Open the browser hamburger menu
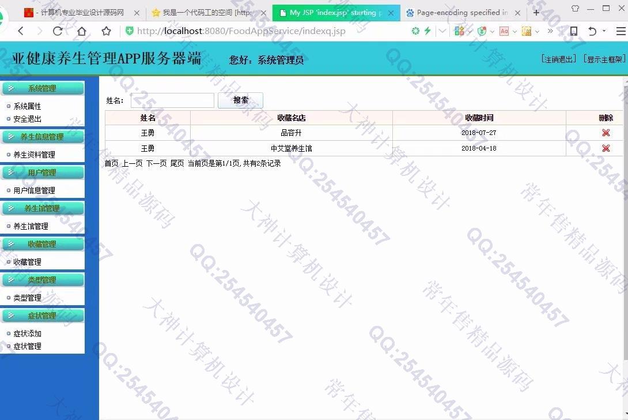This screenshot has width=628, height=420. click(x=621, y=31)
